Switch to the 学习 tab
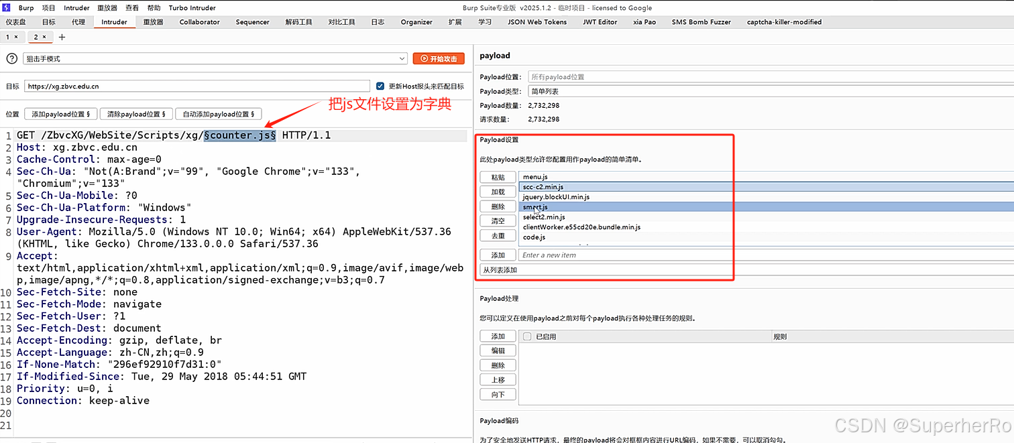This screenshot has width=1014, height=443. [484, 22]
